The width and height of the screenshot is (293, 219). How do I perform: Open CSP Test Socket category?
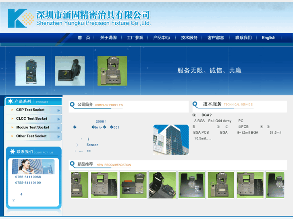[30, 110]
